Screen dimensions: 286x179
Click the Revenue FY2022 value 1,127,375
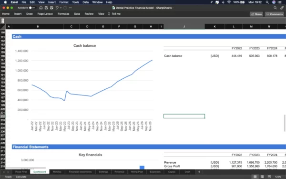235,162
